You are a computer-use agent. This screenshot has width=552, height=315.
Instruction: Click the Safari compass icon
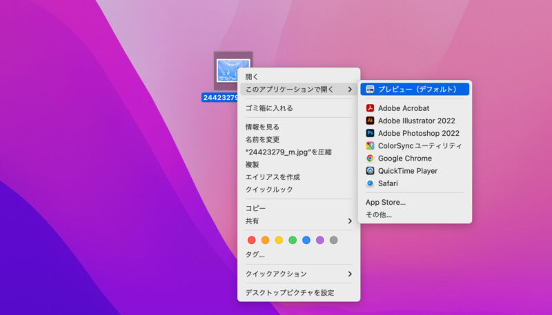click(x=370, y=183)
